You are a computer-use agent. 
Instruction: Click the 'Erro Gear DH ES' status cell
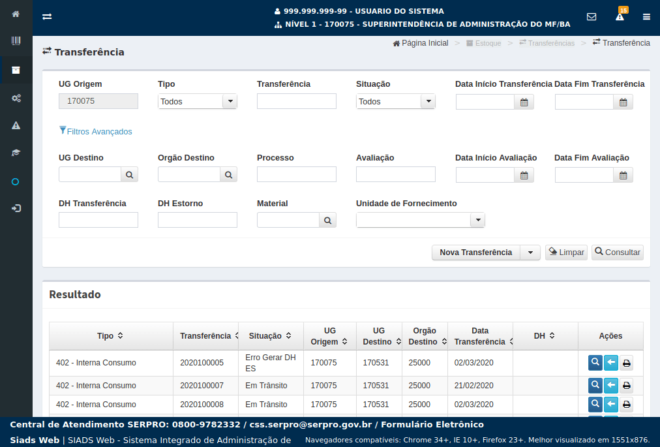[271, 363]
